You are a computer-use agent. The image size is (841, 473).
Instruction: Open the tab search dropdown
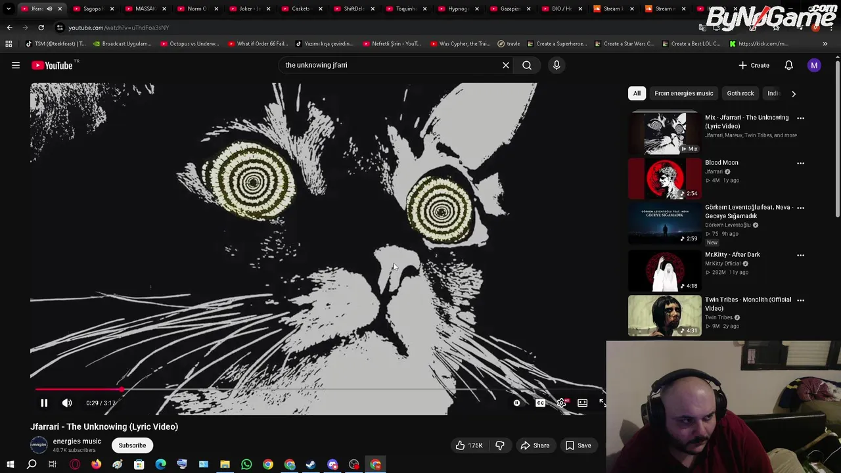coord(9,9)
